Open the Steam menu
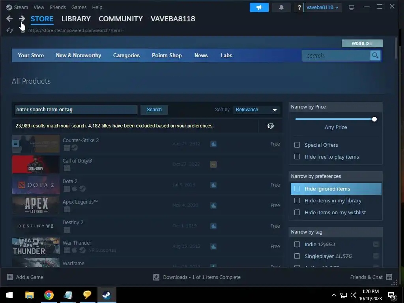Screen dimensions: 404x303 coord(21,7)
